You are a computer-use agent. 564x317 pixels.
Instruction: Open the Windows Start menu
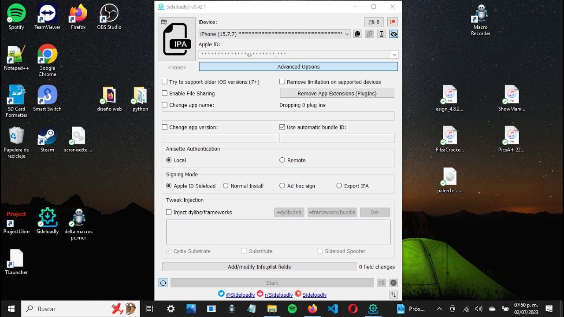click(11, 309)
